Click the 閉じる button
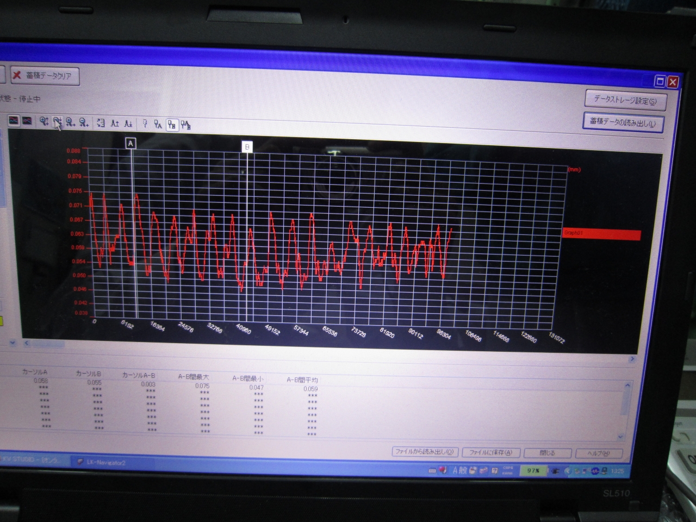Viewport: 696px width, 522px height. [x=548, y=453]
